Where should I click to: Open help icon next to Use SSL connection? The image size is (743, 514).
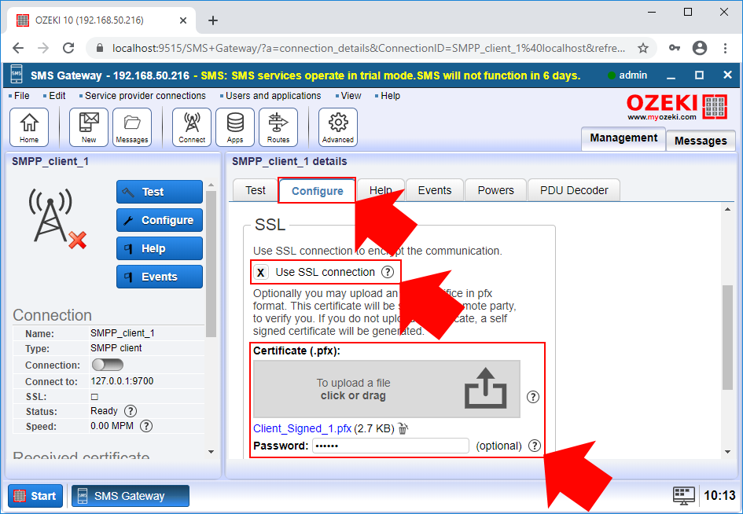coord(388,272)
